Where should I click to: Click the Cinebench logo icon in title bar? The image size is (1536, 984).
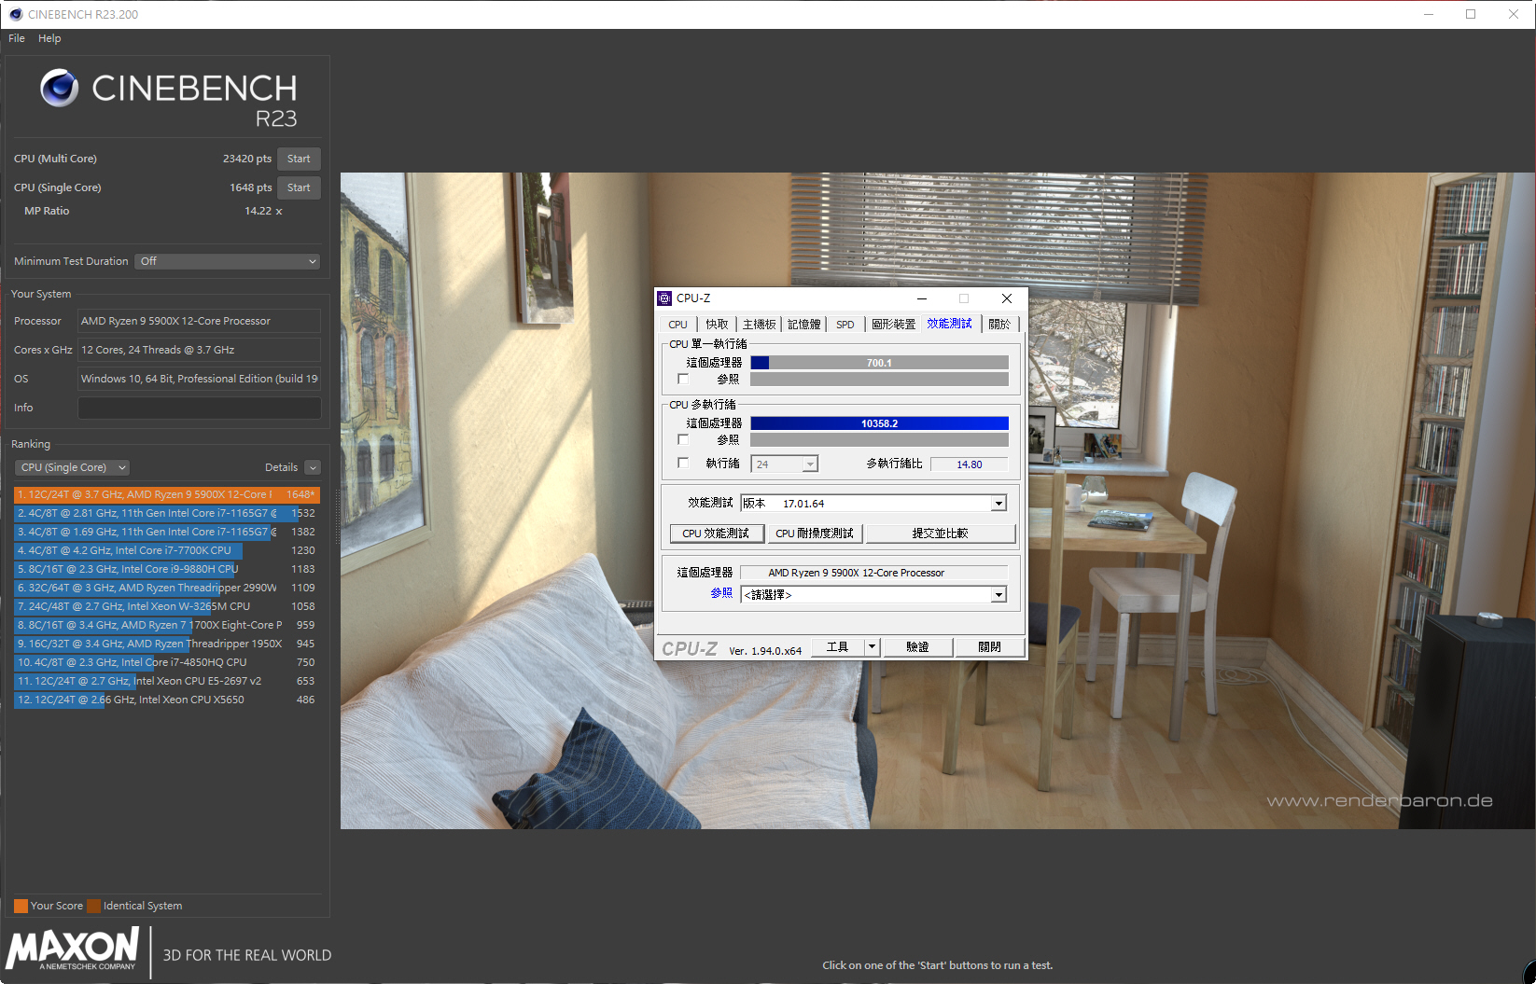[15, 14]
